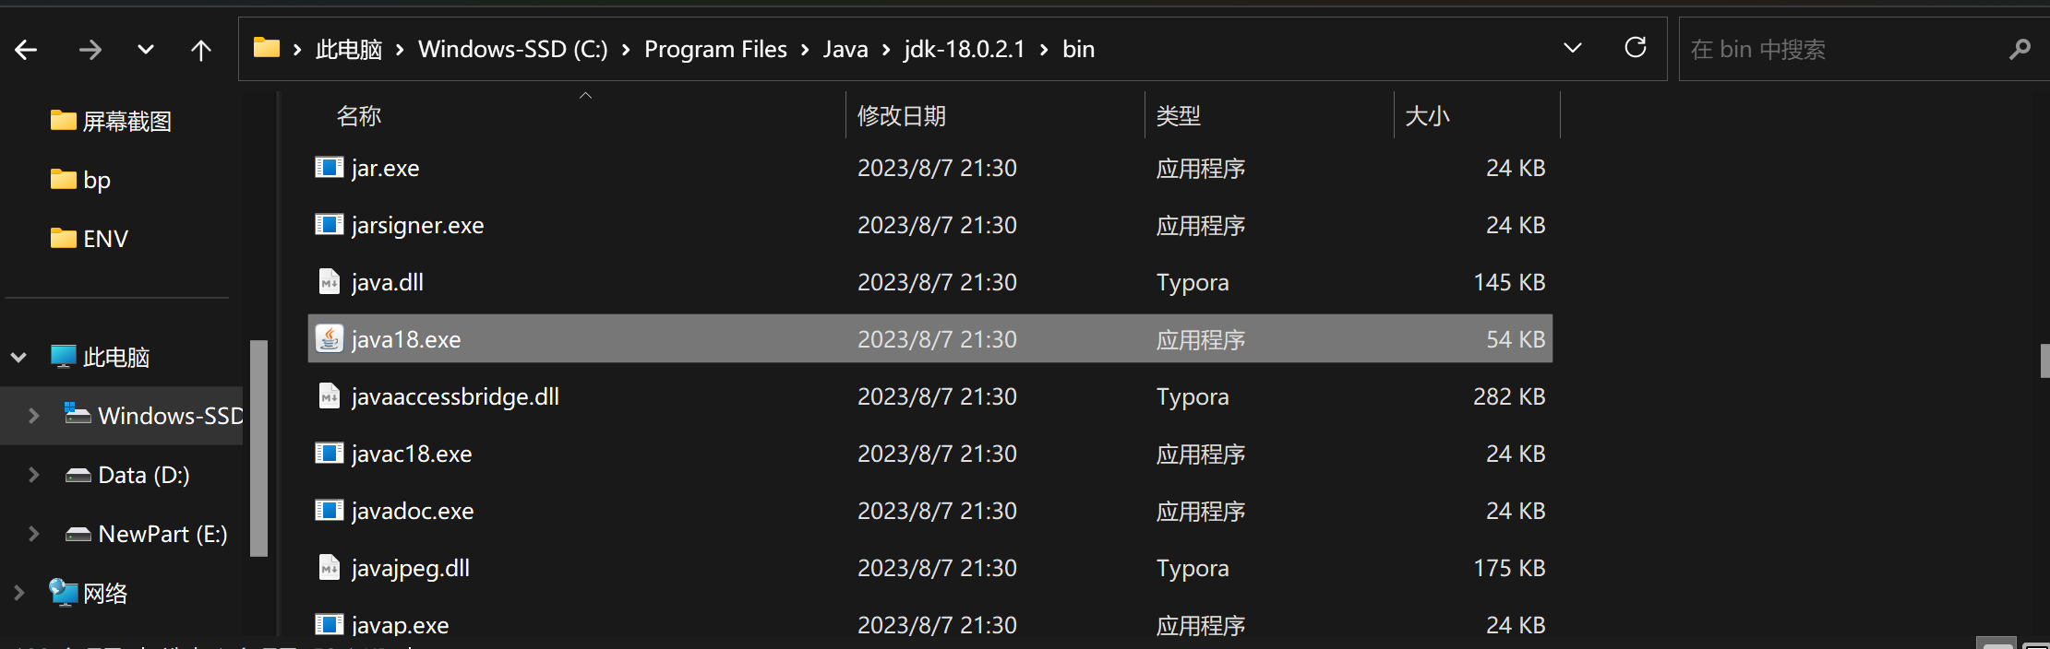Go up one folder level
The width and height of the screenshot is (2050, 649).
pyautogui.click(x=200, y=50)
